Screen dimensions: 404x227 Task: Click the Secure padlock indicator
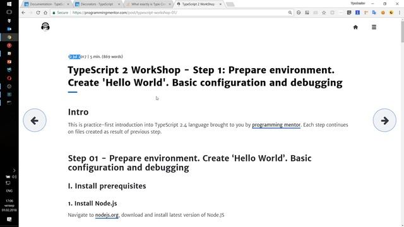pyautogui.click(x=61, y=13)
